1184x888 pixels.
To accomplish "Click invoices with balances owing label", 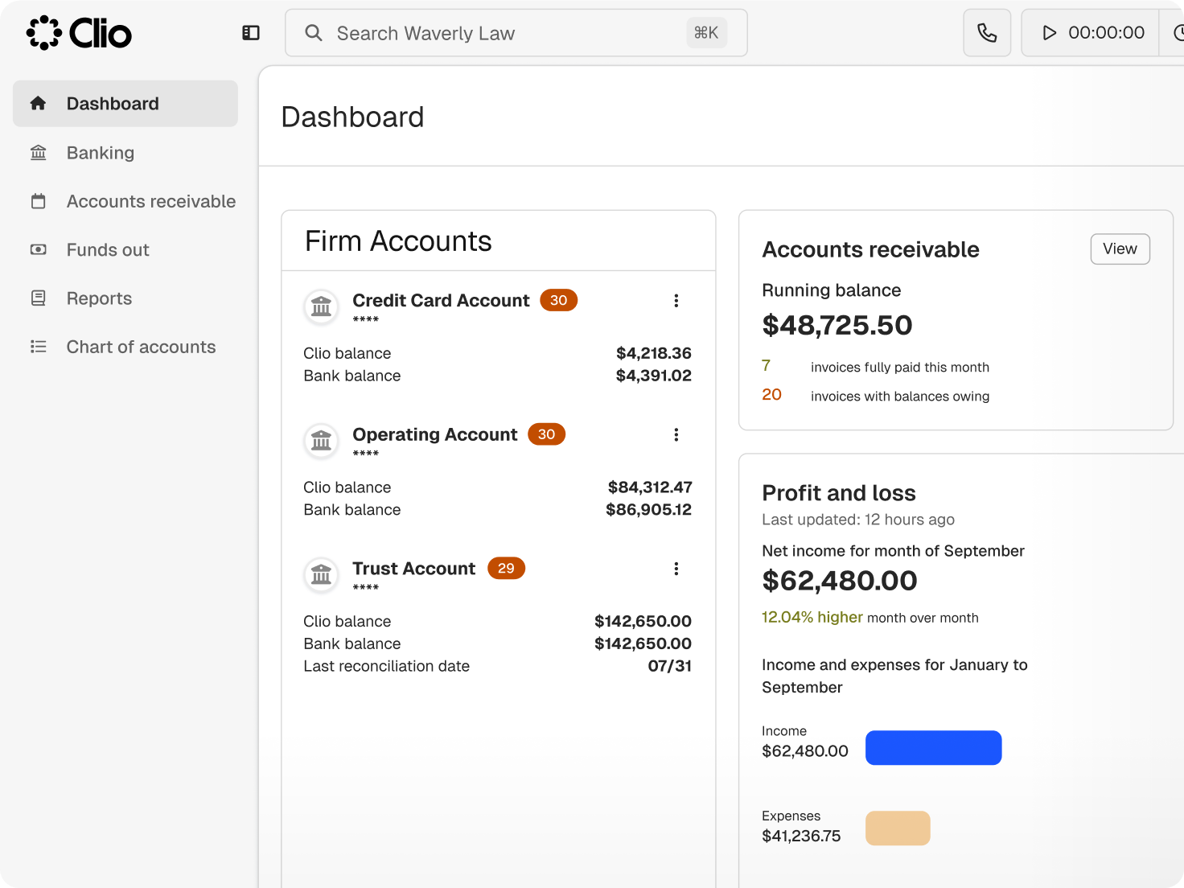I will pyautogui.click(x=900, y=396).
